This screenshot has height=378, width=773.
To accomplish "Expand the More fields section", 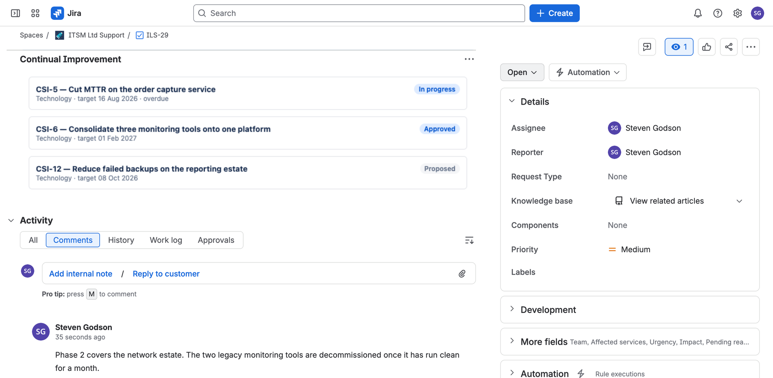I will (512, 341).
